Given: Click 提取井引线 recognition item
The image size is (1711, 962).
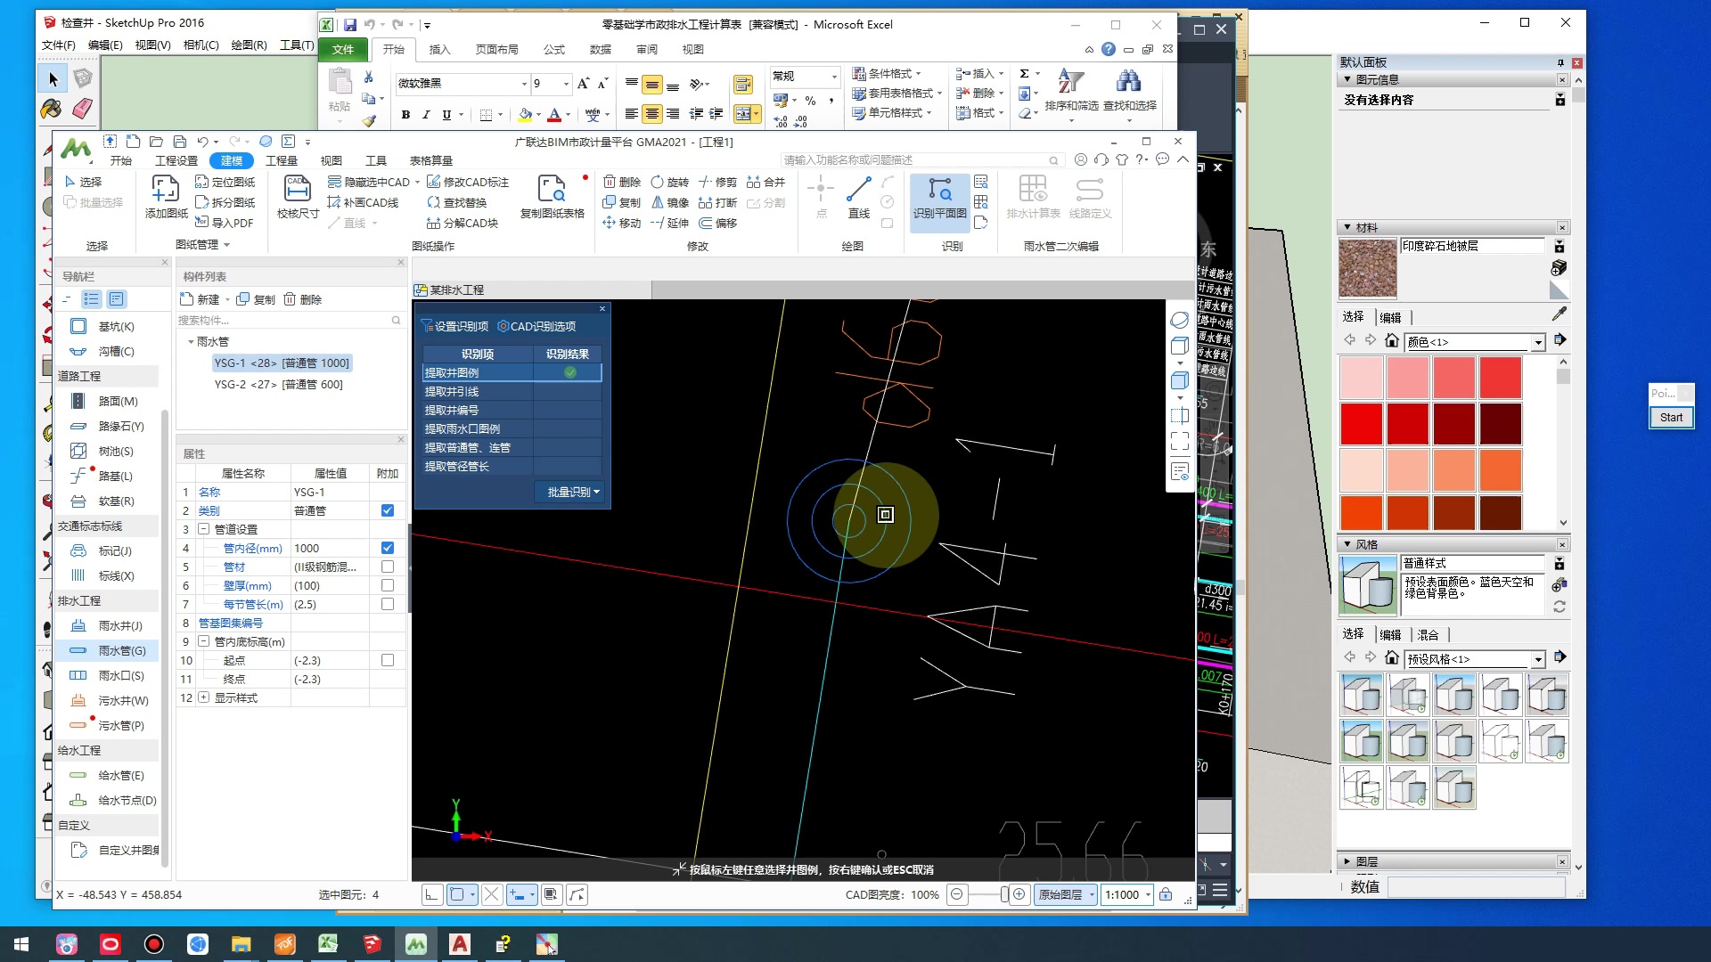Looking at the screenshot, I should point(452,392).
